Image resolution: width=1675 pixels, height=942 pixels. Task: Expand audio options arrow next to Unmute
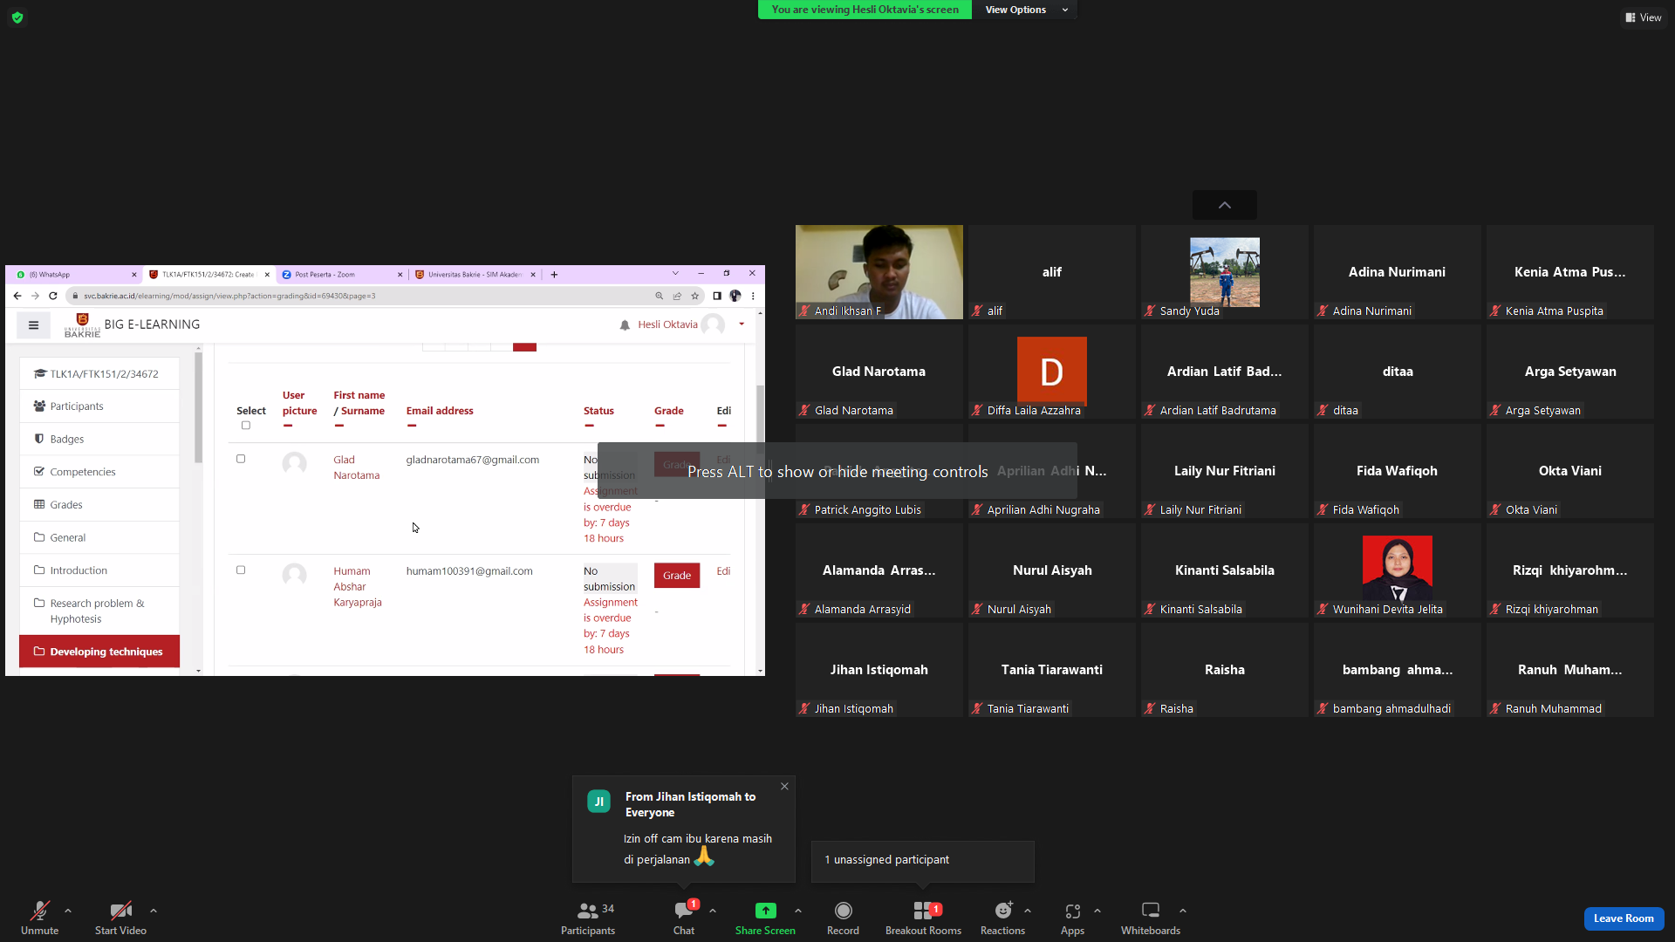pos(68,911)
